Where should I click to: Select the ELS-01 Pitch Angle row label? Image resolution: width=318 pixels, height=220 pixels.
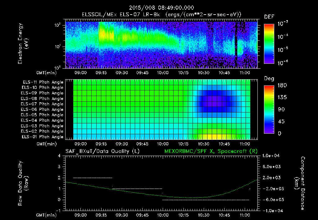43,137
